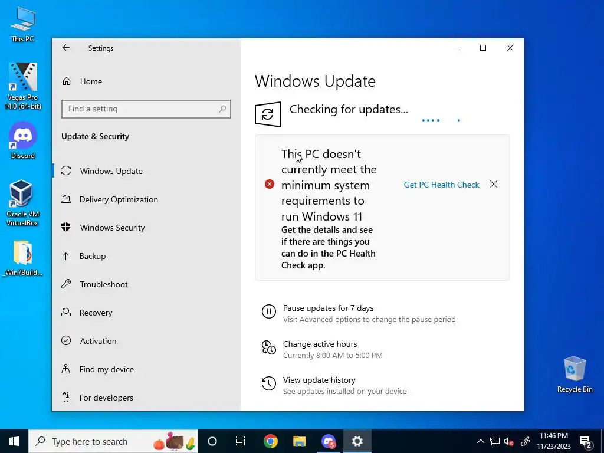Click the Windows Ink Workspace pen tray icon
The width and height of the screenshot is (604, 453).
(526, 441)
